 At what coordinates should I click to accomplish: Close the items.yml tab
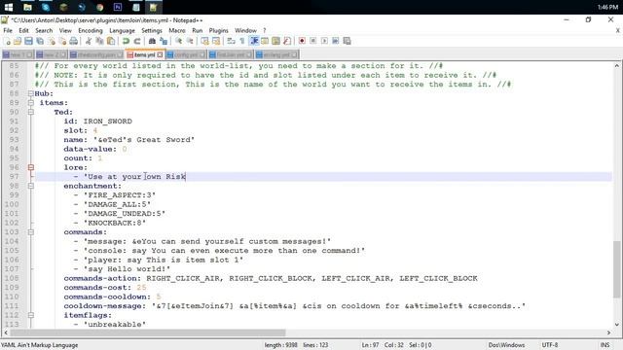160,54
